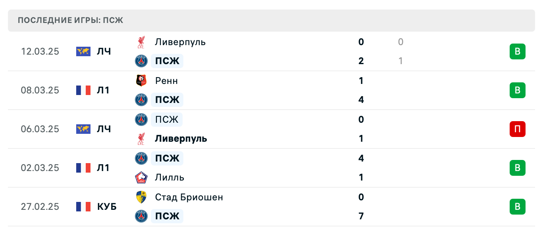Click Л1 league label for 02.03.25
The width and height of the screenshot is (543, 232).
coord(103,168)
